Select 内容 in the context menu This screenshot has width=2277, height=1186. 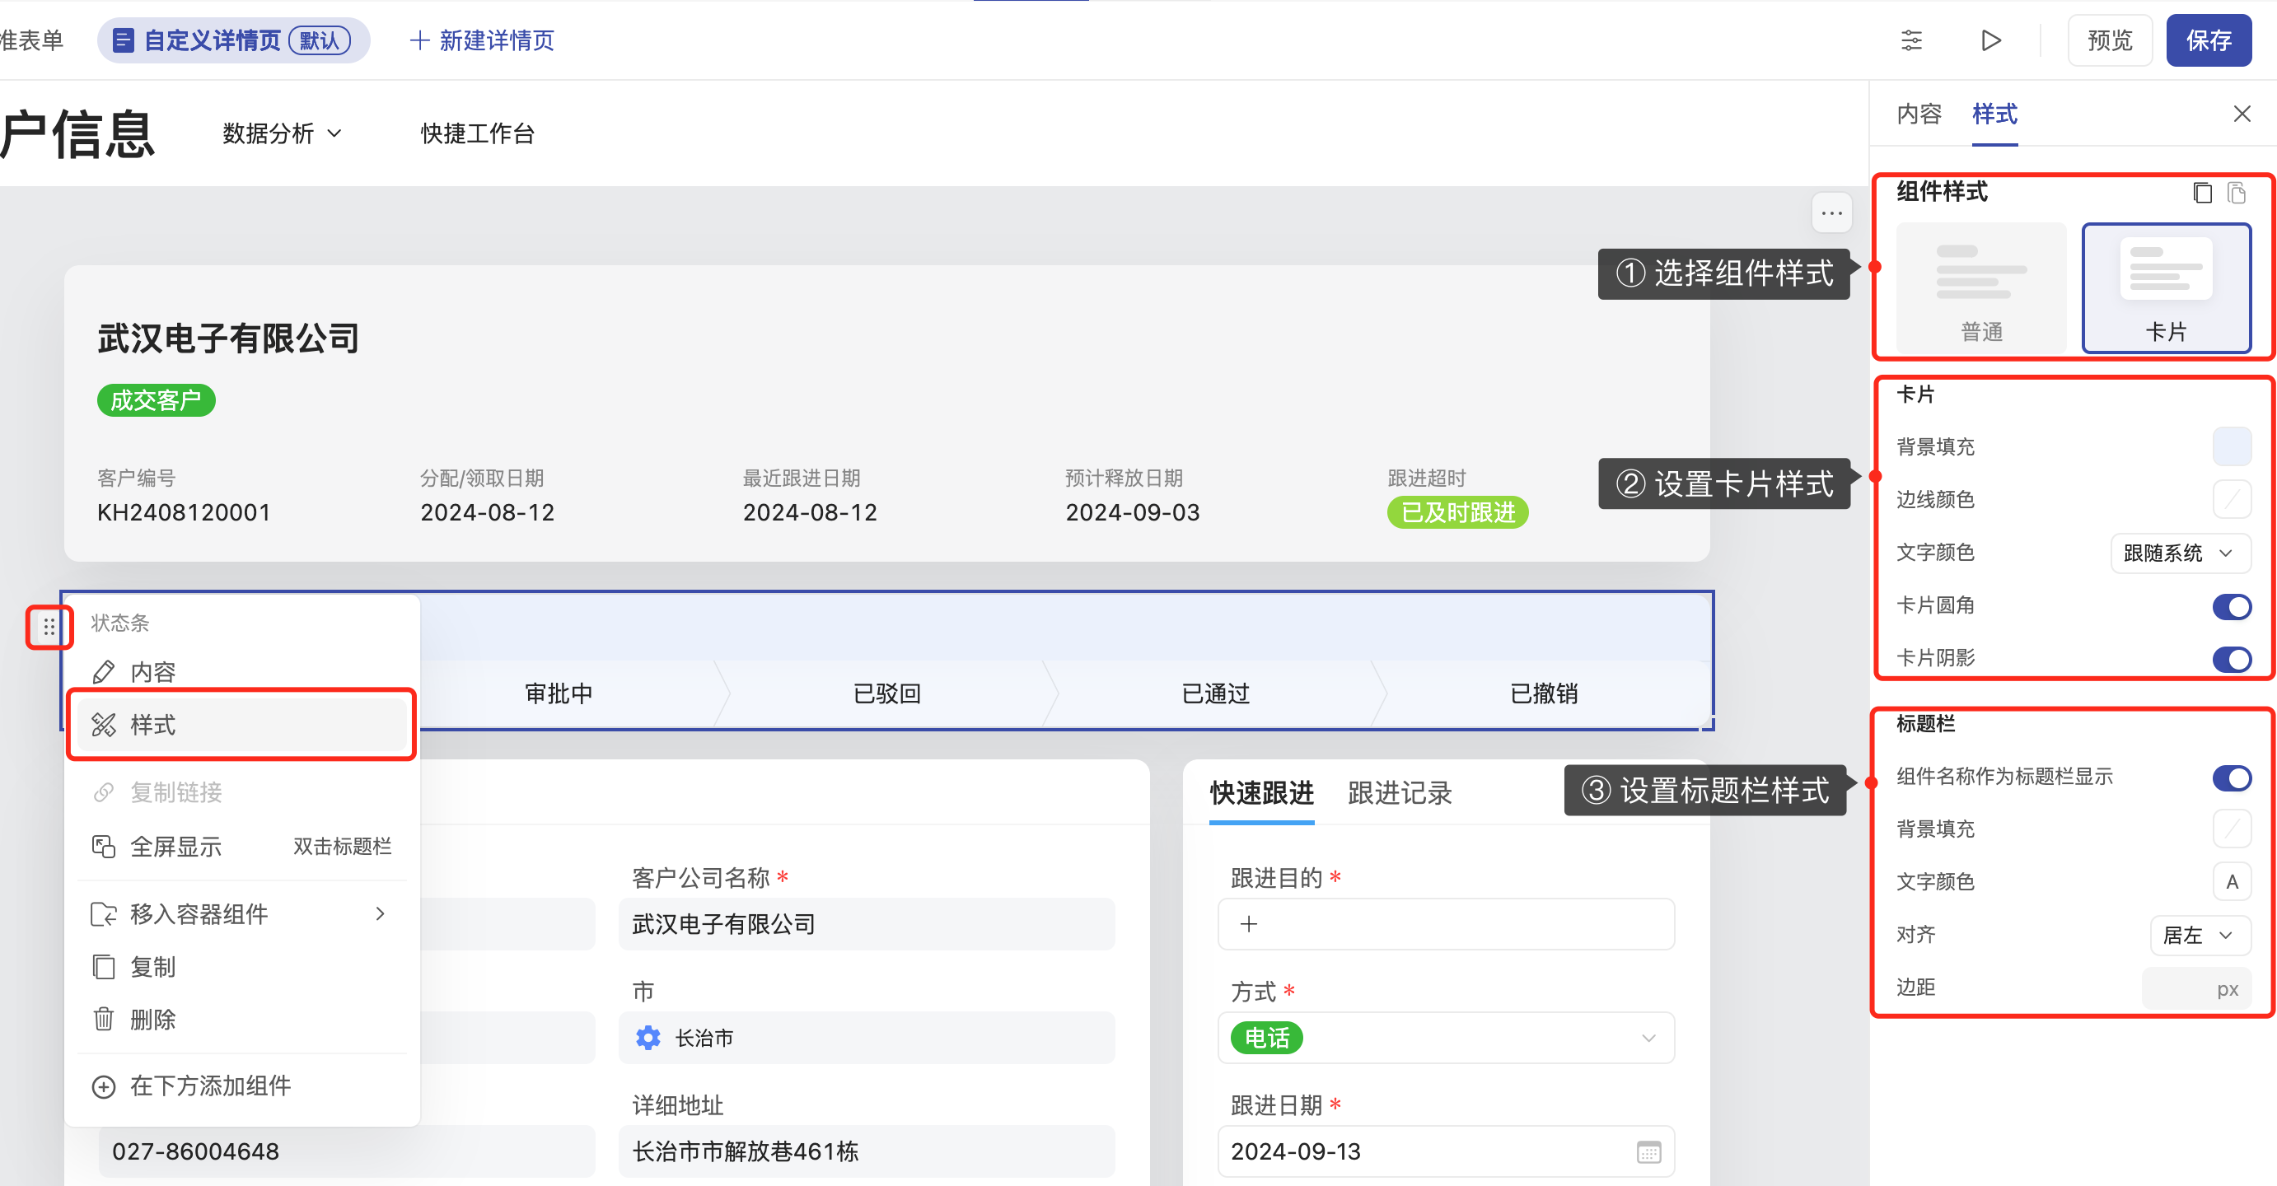(241, 673)
